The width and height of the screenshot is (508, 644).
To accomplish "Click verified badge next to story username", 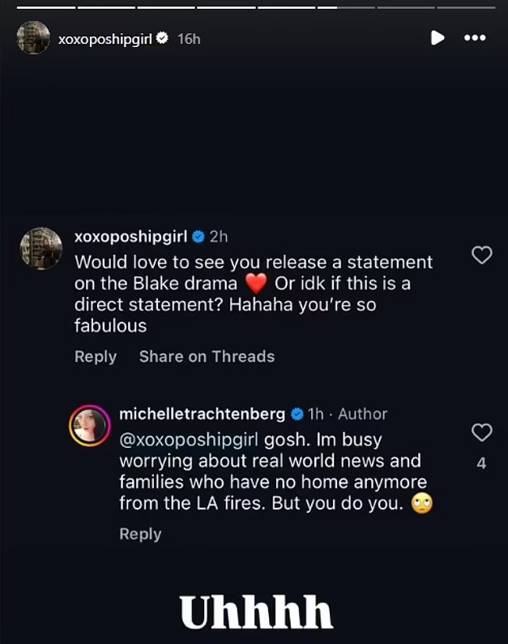I will (x=162, y=38).
